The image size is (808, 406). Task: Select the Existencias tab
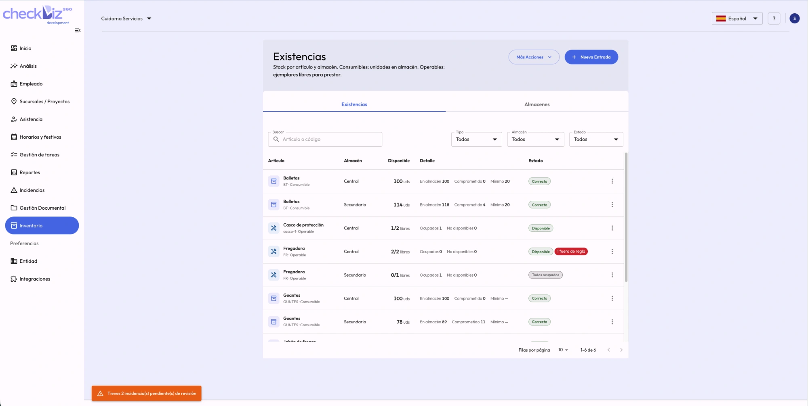pos(354,104)
